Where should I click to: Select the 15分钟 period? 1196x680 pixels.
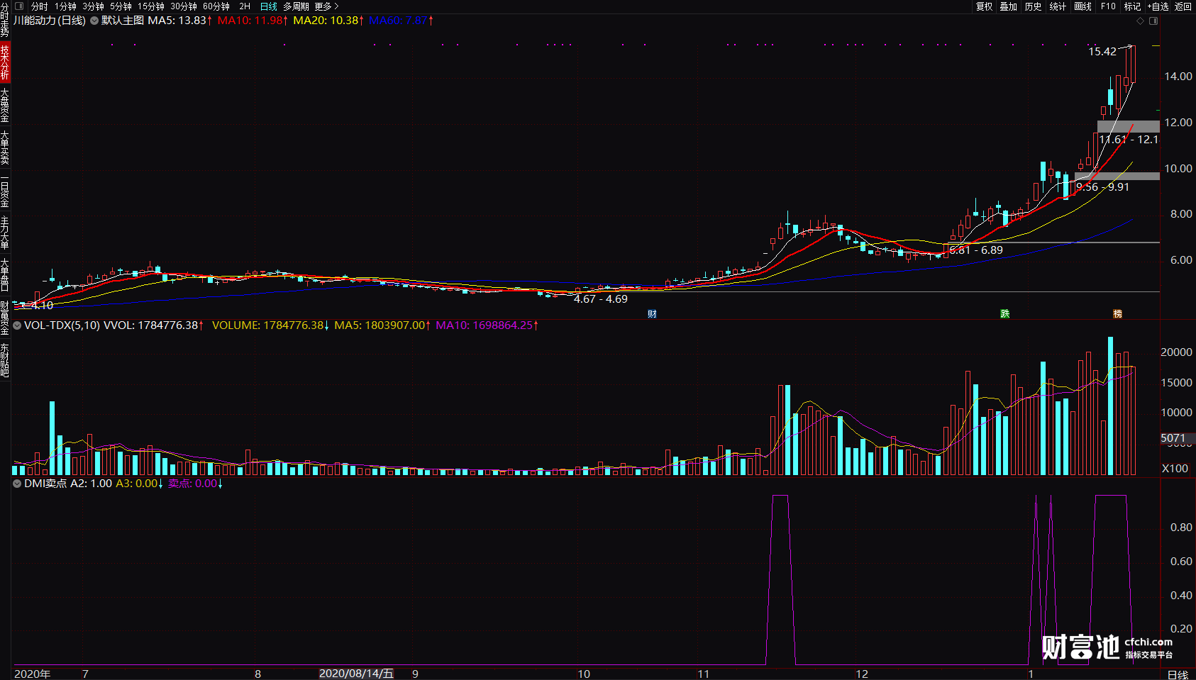[151, 6]
